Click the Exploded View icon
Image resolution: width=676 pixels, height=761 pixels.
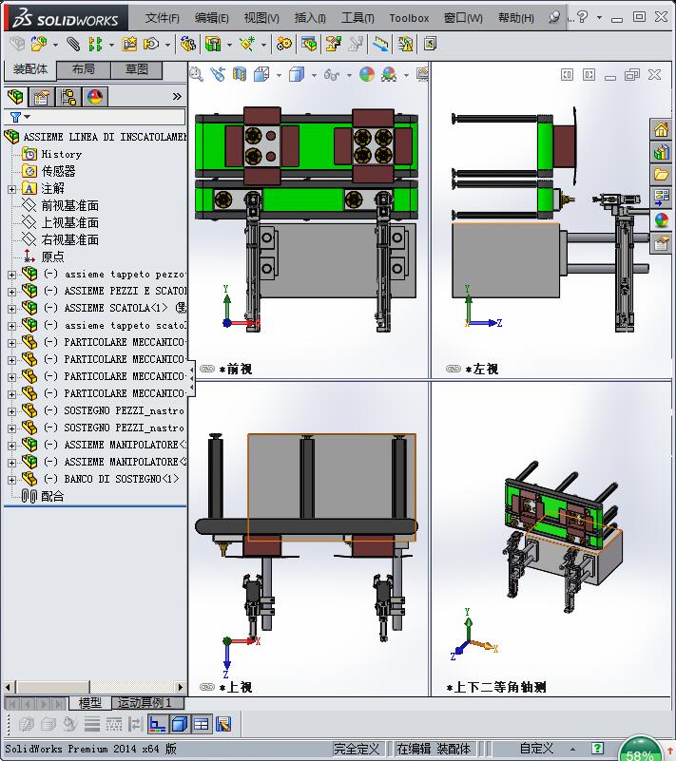click(x=333, y=44)
